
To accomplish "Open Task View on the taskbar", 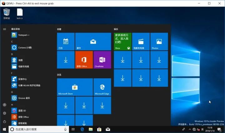I will pos(73,130).
